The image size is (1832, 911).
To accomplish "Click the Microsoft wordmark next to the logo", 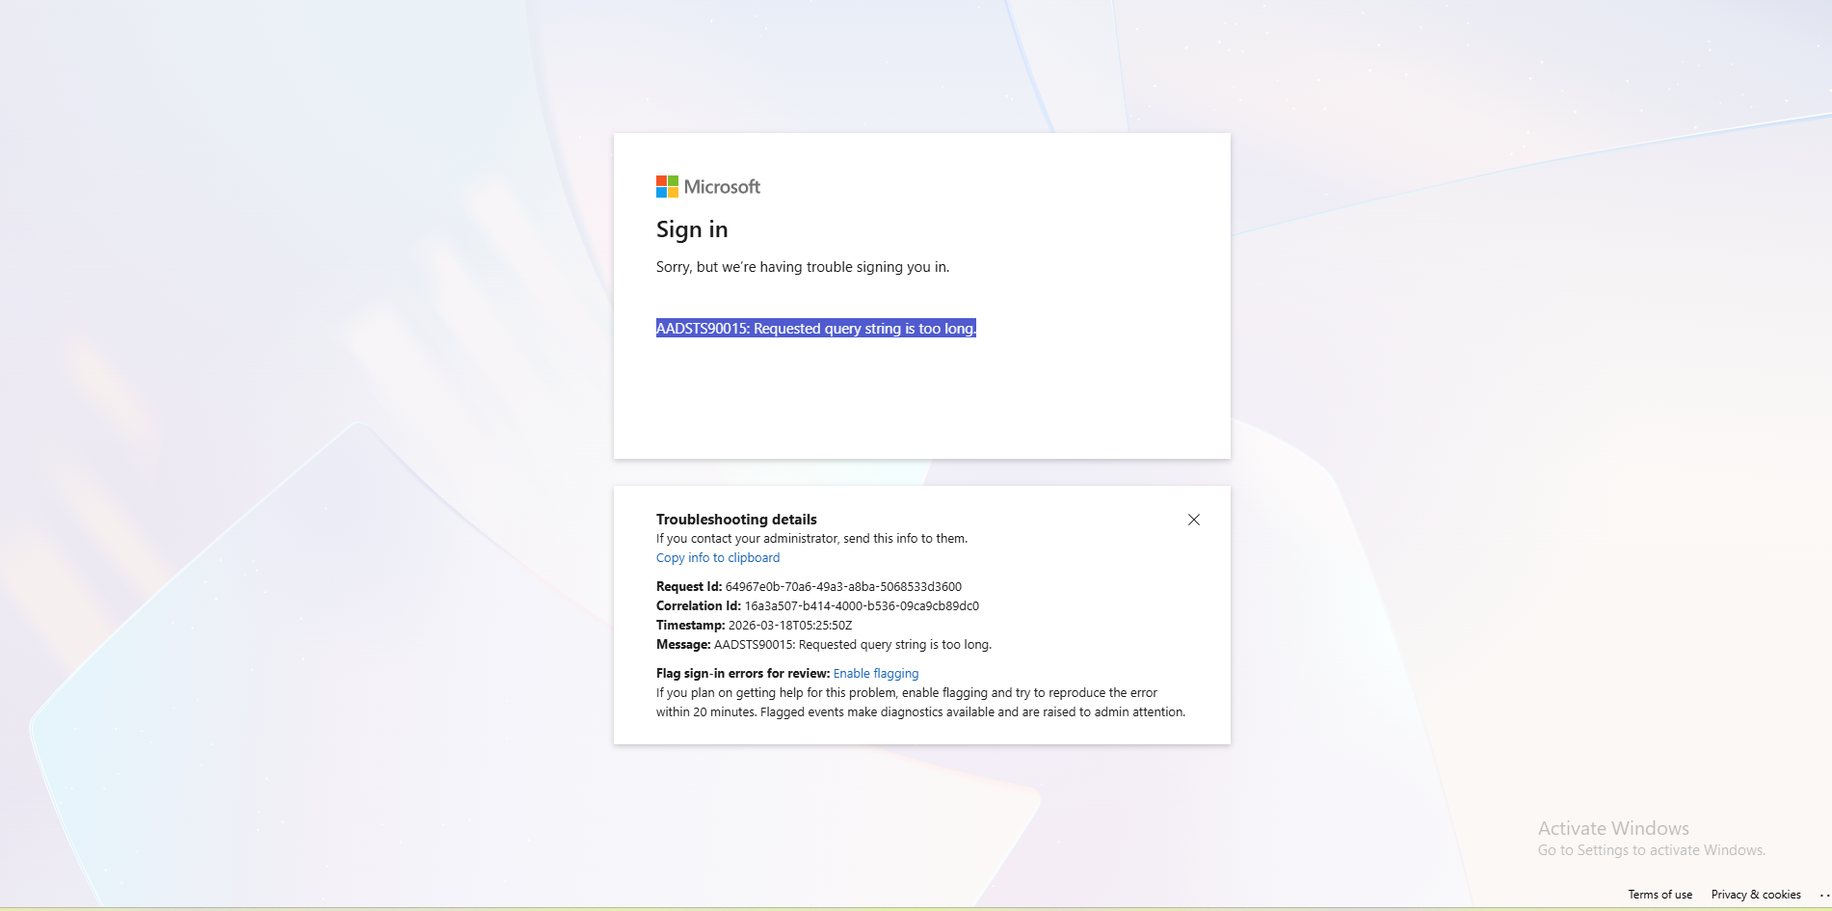I will click(x=722, y=186).
